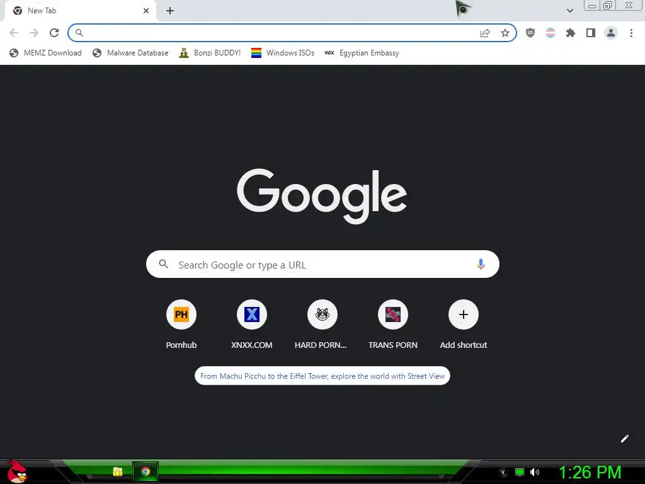Screen dimensions: 645x484
Task: Click the Add shortcut plus button
Action: [x=464, y=314]
